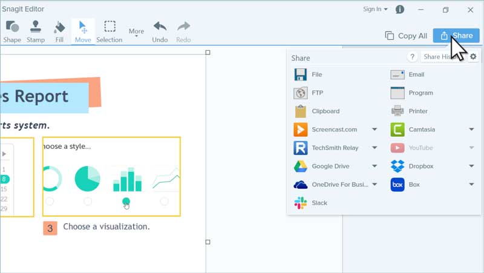The height and width of the screenshot is (273, 484).
Task: Expand Google Drive options arrow
Action: [374, 166]
